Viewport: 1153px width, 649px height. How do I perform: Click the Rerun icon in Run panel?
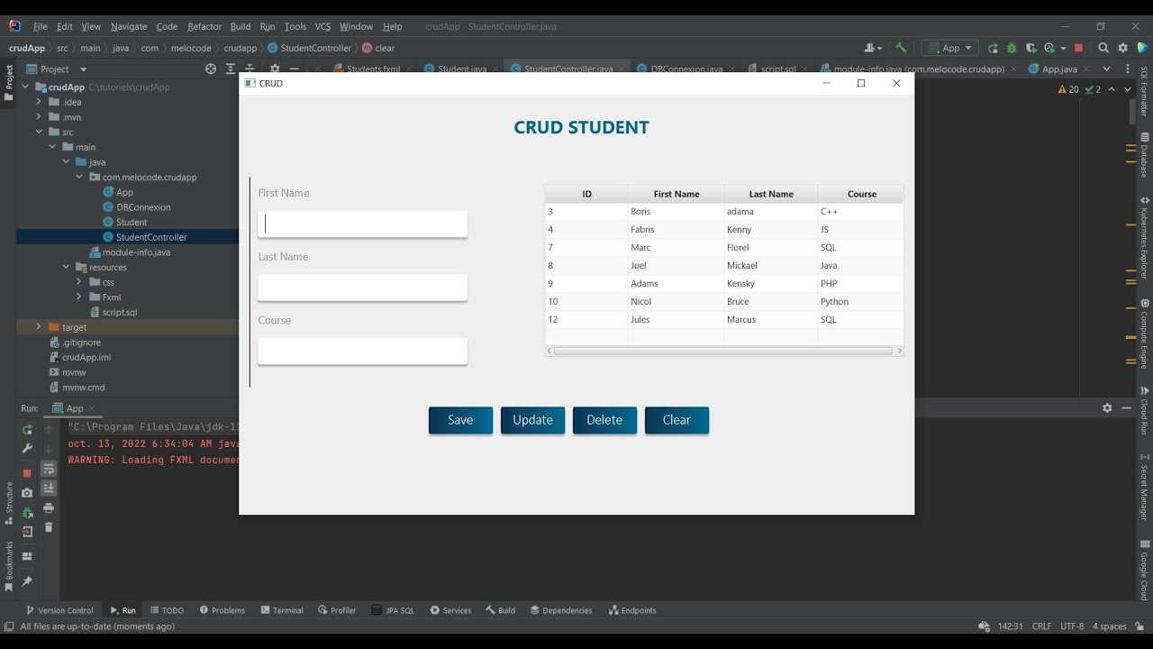(27, 430)
